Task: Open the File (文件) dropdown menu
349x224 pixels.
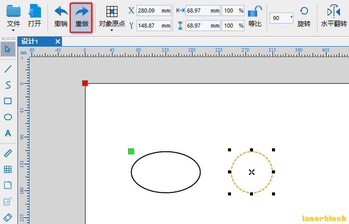Action: [x=13, y=19]
